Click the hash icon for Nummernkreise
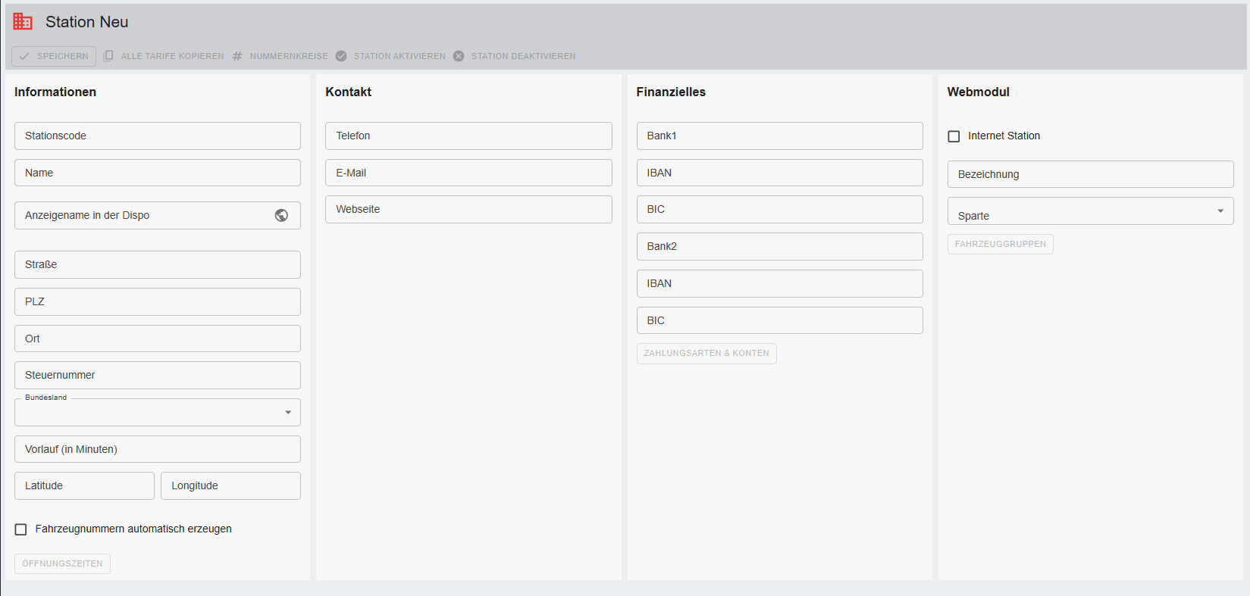This screenshot has height=596, width=1250. (x=237, y=56)
